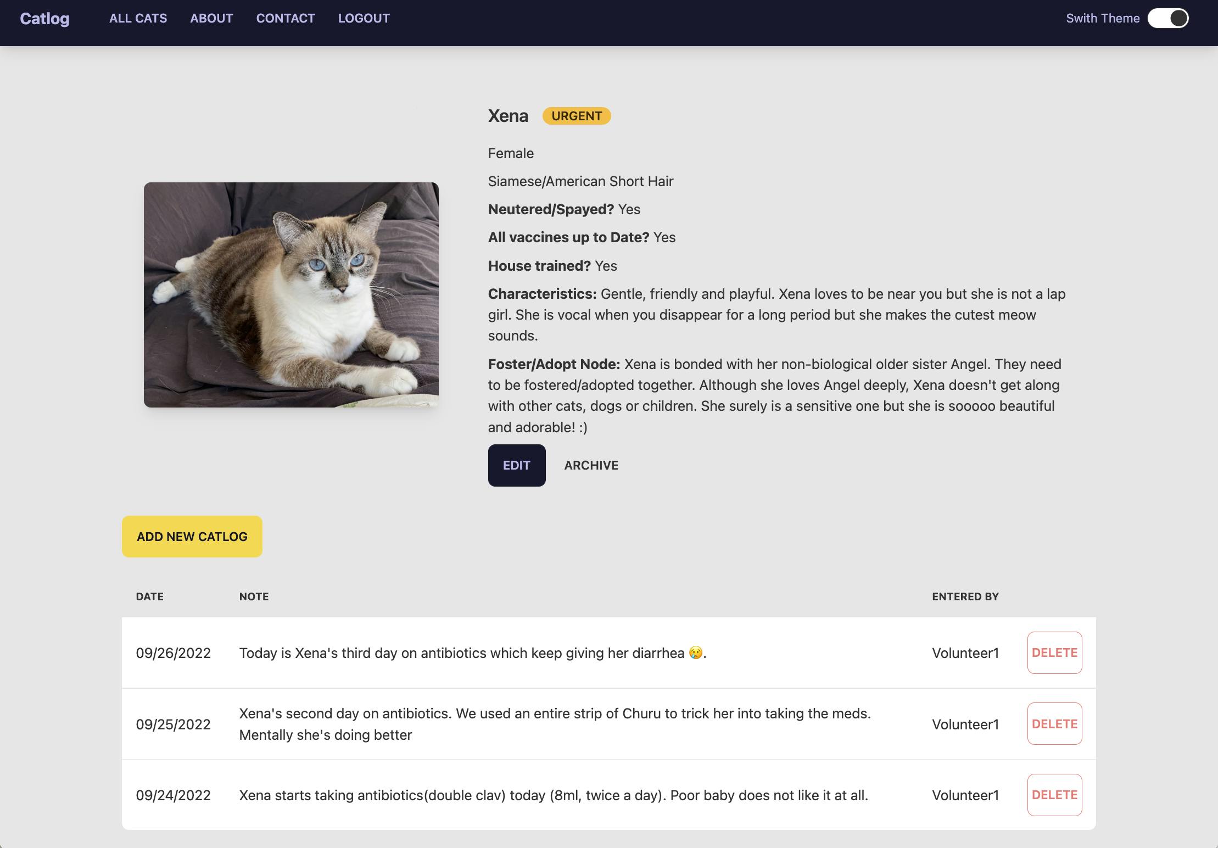Open the ABOUT navigation menu item
The height and width of the screenshot is (848, 1218).
(x=211, y=16)
